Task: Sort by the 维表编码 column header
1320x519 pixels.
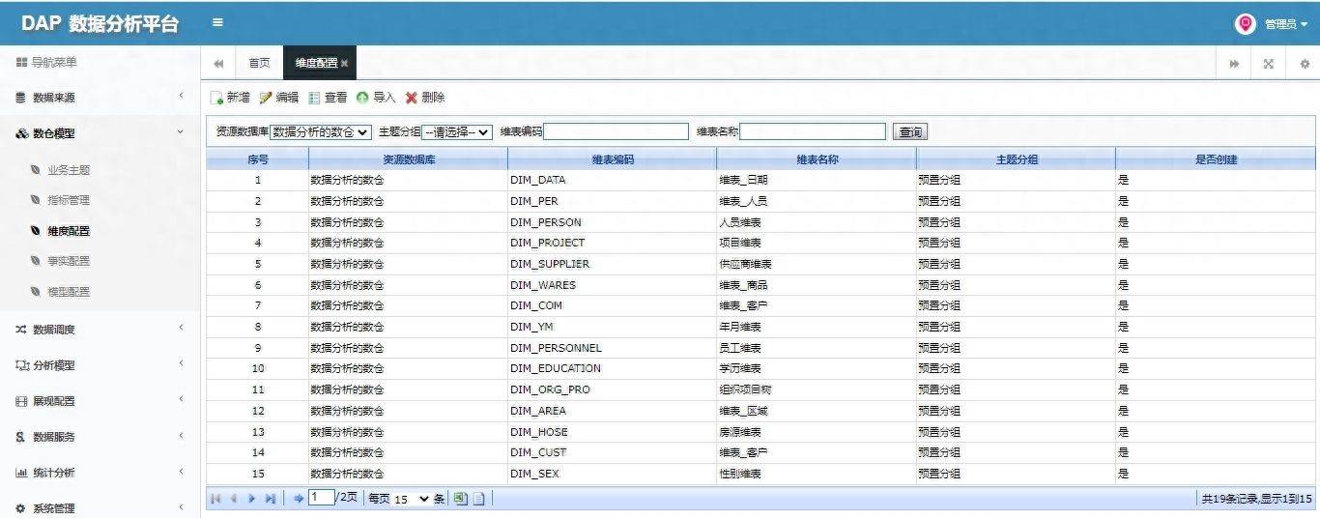Action: [613, 159]
